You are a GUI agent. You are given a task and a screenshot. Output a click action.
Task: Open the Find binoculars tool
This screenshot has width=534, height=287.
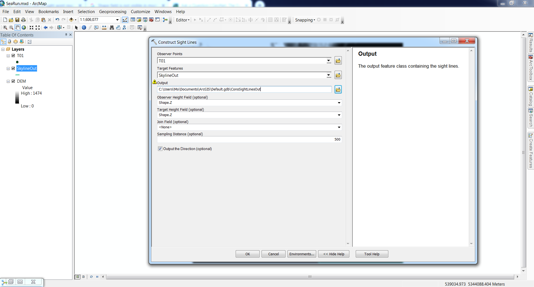click(x=112, y=28)
